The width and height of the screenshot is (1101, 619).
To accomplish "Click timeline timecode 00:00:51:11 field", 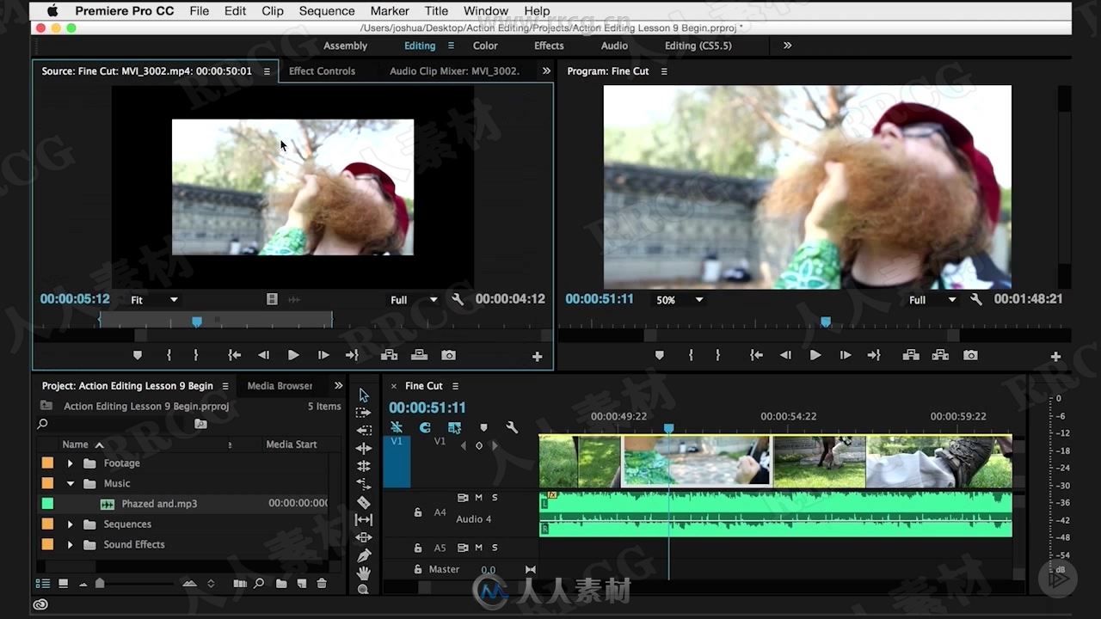I will tap(427, 408).
